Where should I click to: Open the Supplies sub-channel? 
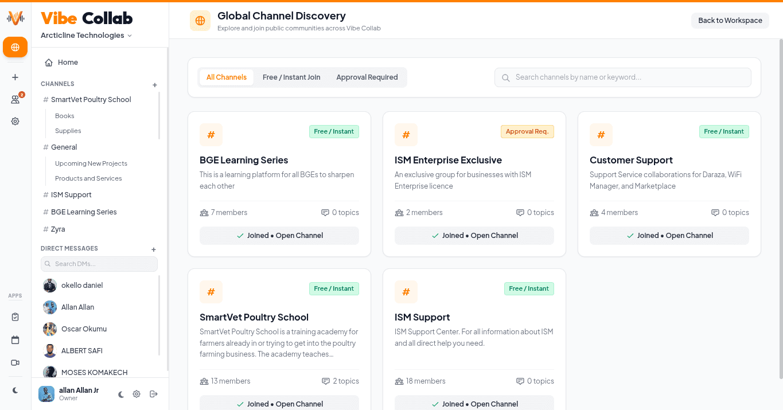68,131
